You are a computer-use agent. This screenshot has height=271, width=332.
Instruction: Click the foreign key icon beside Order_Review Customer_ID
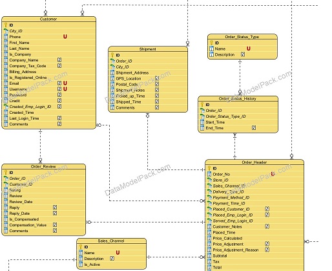(x=6, y=184)
